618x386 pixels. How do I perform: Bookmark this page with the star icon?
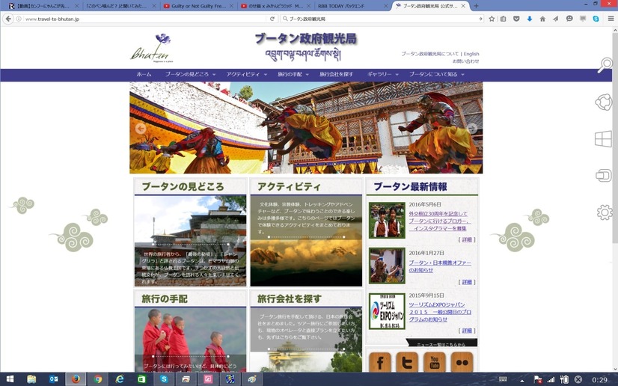[492, 19]
